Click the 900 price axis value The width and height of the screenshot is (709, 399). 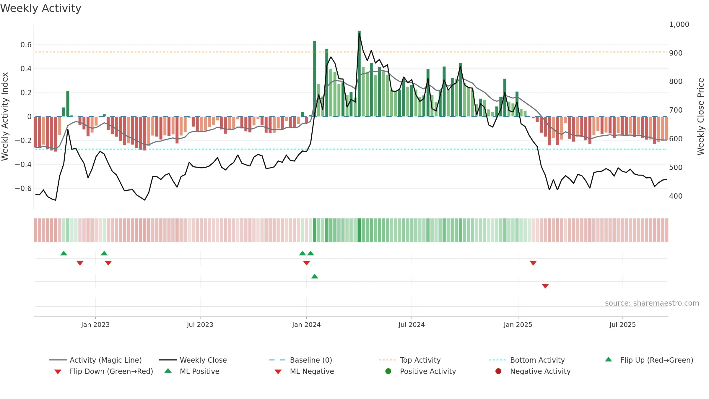point(676,53)
